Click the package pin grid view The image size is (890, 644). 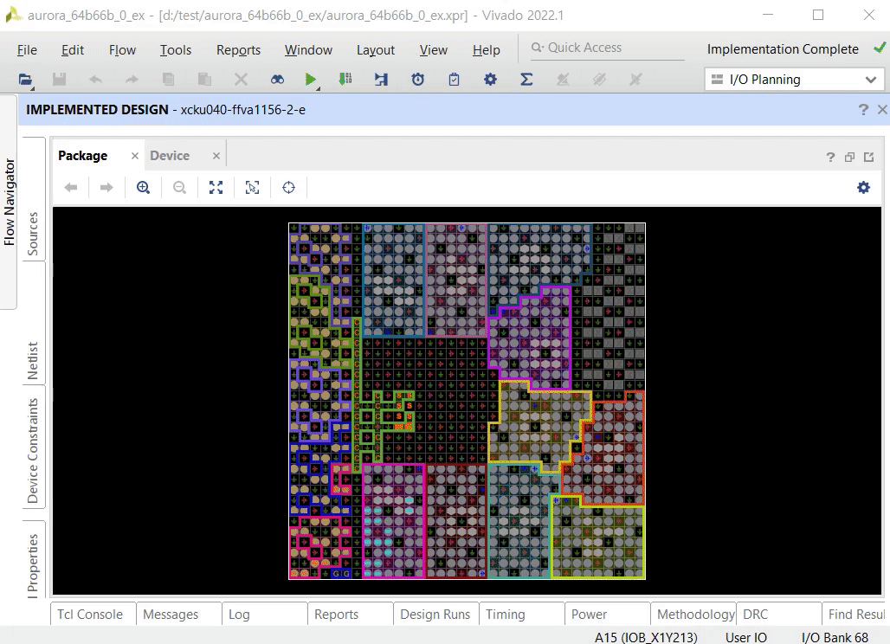[468, 401]
